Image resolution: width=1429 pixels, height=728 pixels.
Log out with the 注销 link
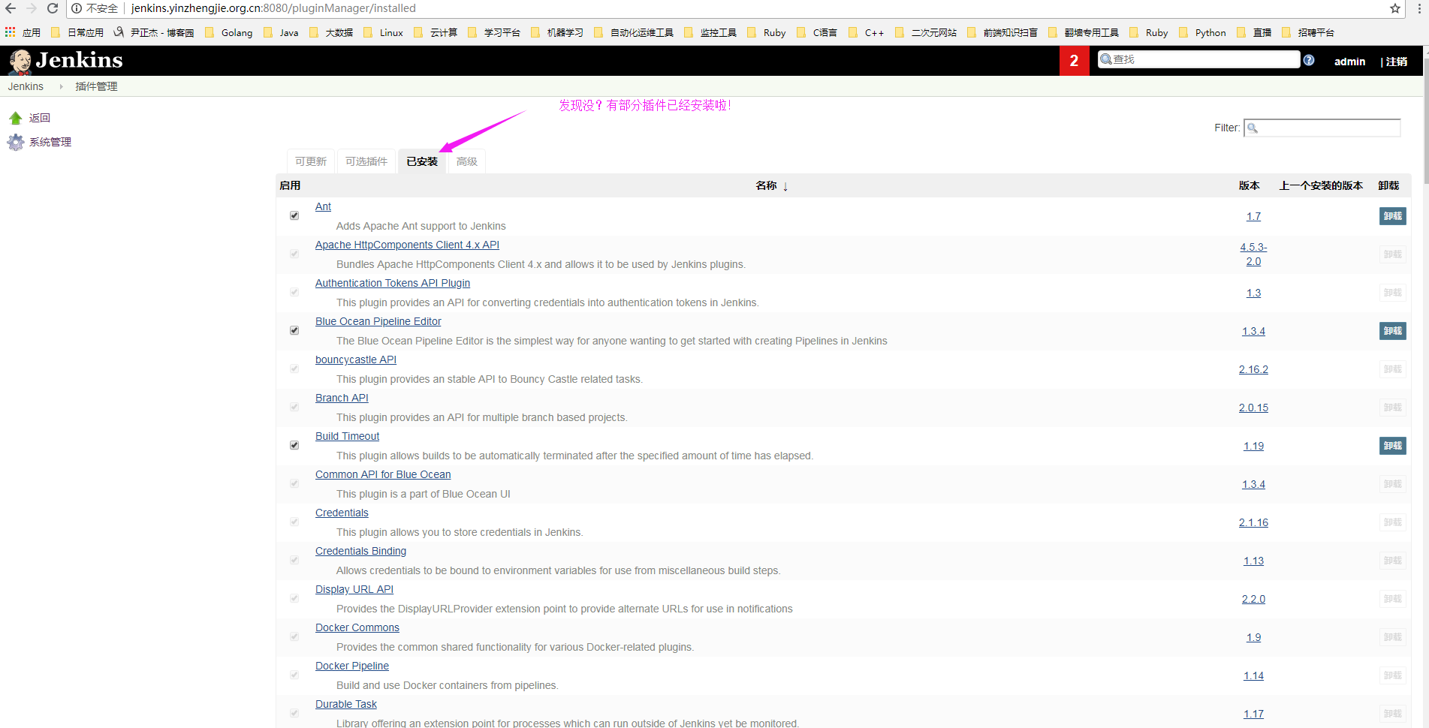1397,62
